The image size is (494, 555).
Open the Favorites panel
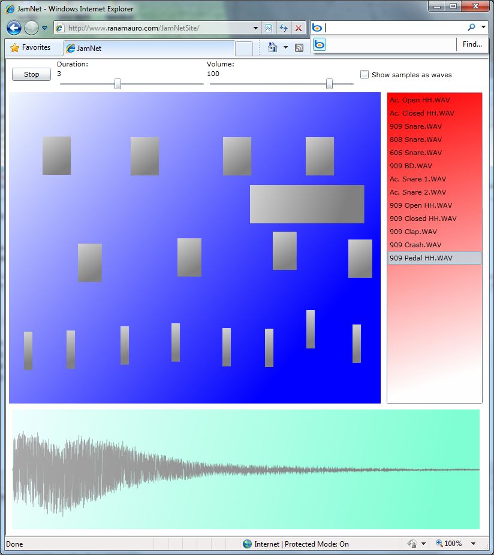pyautogui.click(x=32, y=48)
